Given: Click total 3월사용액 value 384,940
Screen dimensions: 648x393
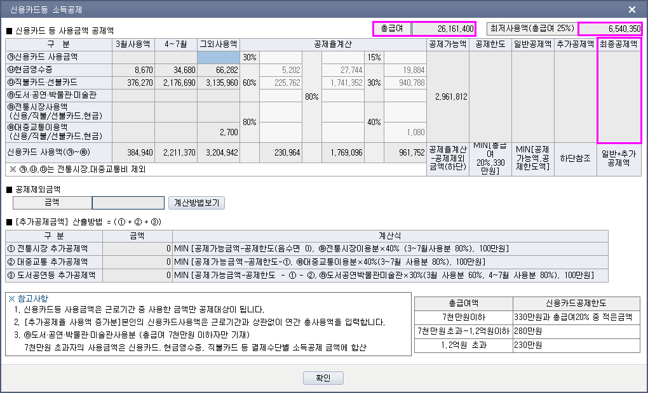Looking at the screenshot, I should tap(133, 153).
